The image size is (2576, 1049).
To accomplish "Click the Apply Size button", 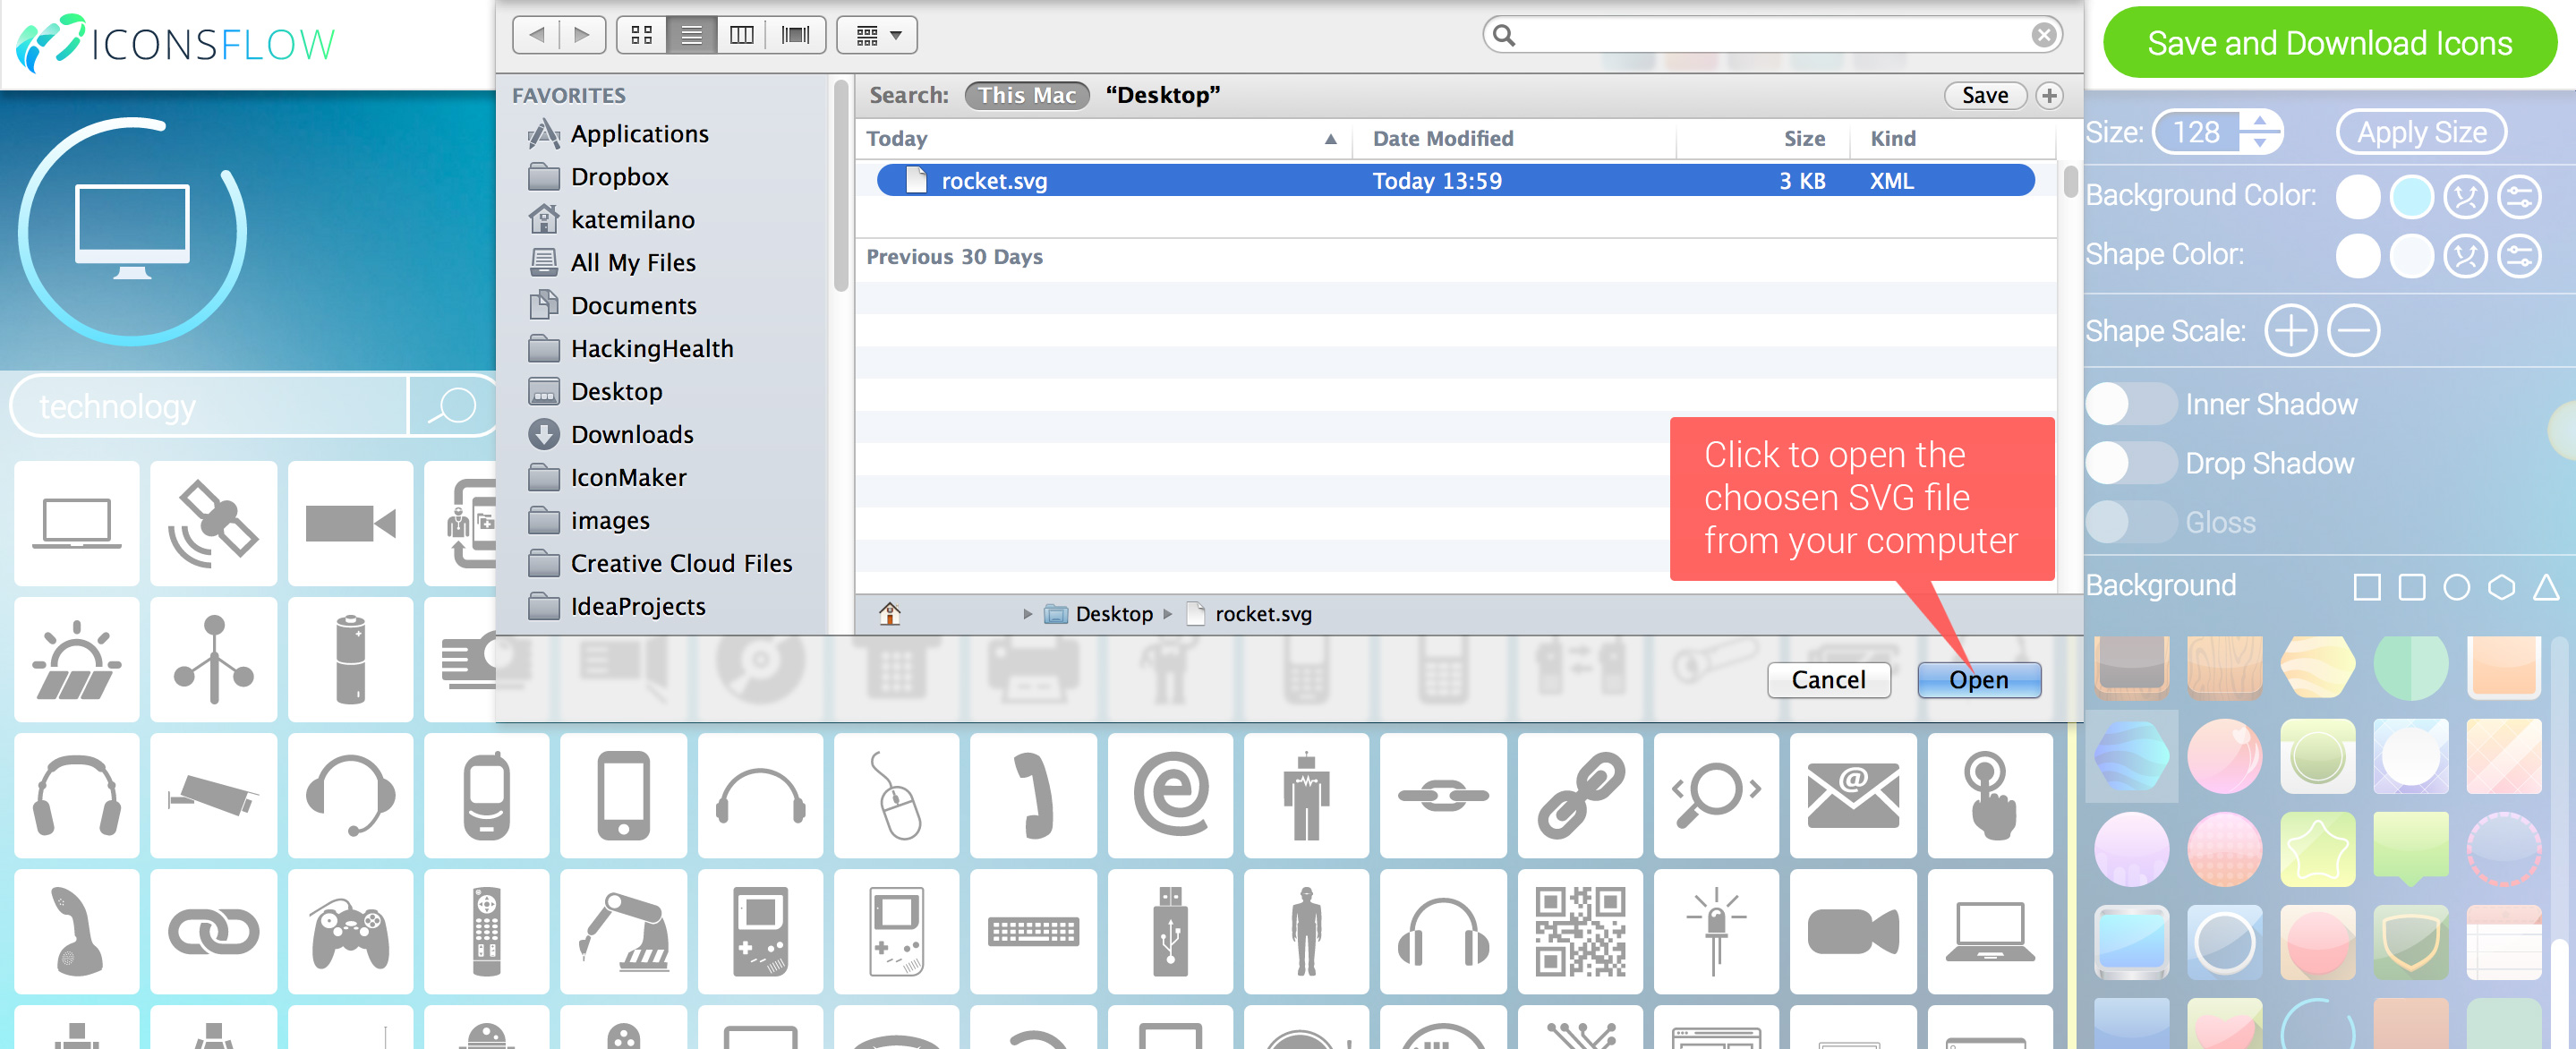I will tap(2421, 132).
